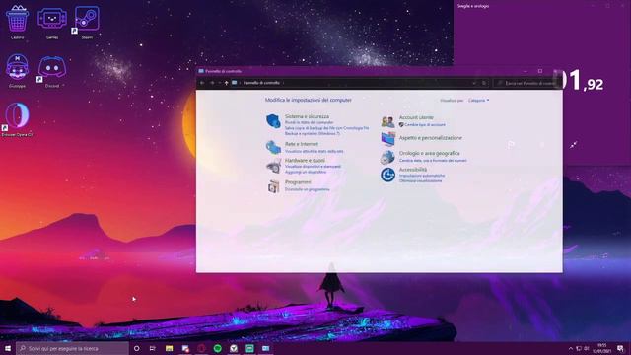Click Pannello di controllo in address breadcrumb
Screen dimensions: 631x355
coord(261,83)
